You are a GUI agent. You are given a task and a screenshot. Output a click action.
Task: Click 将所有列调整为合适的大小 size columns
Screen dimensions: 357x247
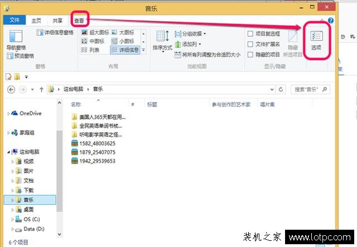pos(208,55)
